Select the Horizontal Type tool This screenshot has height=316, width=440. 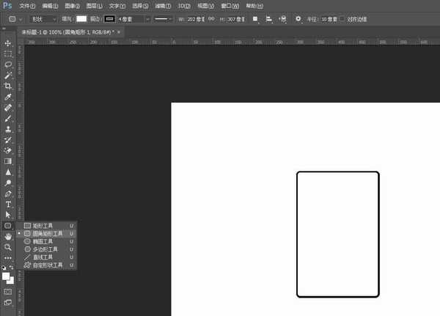tap(8, 205)
